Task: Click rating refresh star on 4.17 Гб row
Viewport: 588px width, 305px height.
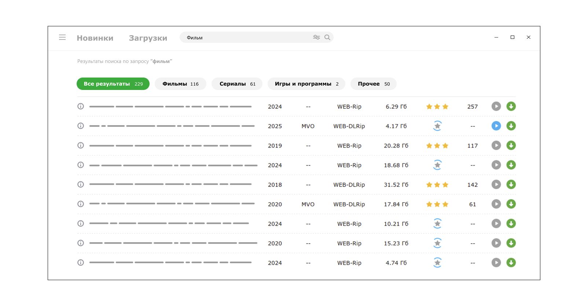Action: (437, 126)
